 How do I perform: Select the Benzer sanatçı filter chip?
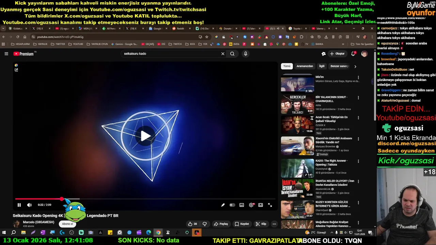(340, 66)
